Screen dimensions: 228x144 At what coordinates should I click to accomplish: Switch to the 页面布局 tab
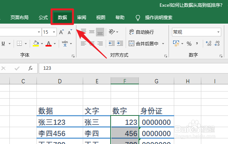click(19, 17)
